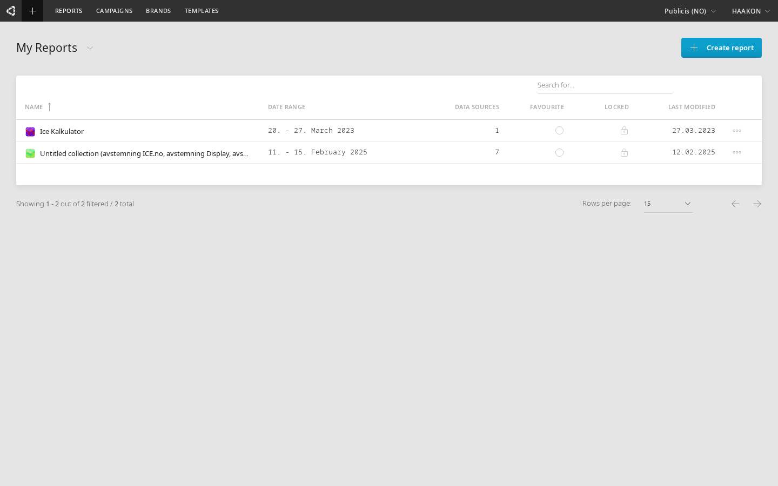
Task: Lock the Ice Kalkulator report via its padlock icon
Action: (625, 130)
